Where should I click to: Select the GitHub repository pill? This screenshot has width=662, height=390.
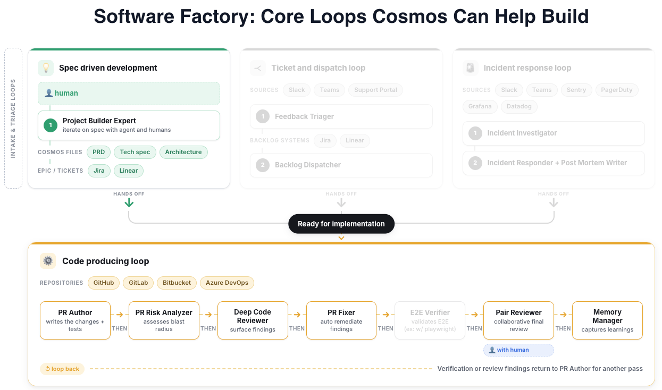click(104, 283)
